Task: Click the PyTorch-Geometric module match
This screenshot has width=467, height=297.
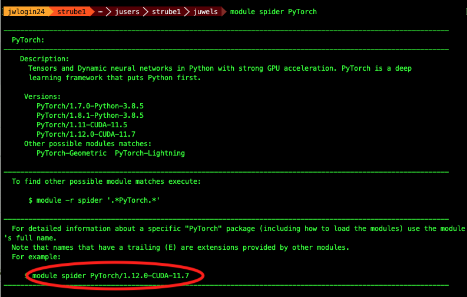Action: tap(71, 153)
